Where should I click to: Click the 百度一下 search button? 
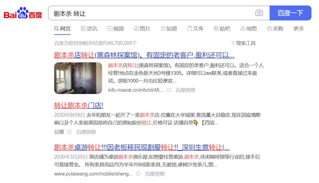[290, 13]
